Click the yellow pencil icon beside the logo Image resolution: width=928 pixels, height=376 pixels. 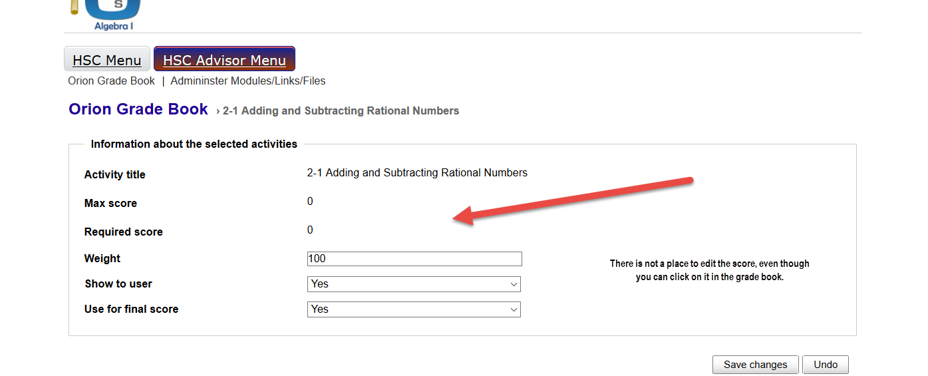point(75,7)
